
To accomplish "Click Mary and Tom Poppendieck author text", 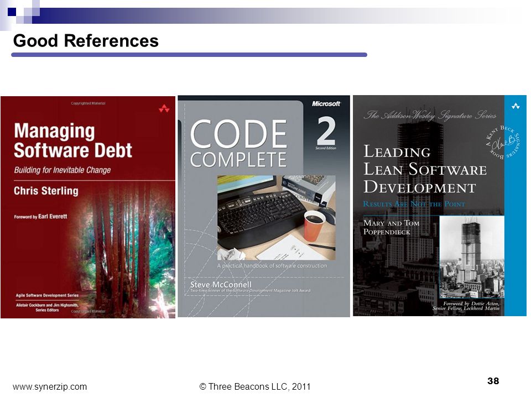I will 391,227.
